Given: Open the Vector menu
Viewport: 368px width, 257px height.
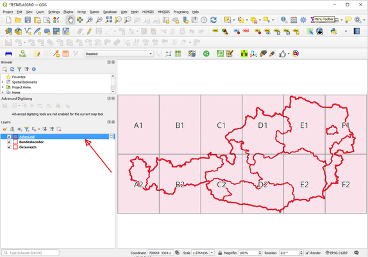Looking at the screenshot, I should pos(81,12).
